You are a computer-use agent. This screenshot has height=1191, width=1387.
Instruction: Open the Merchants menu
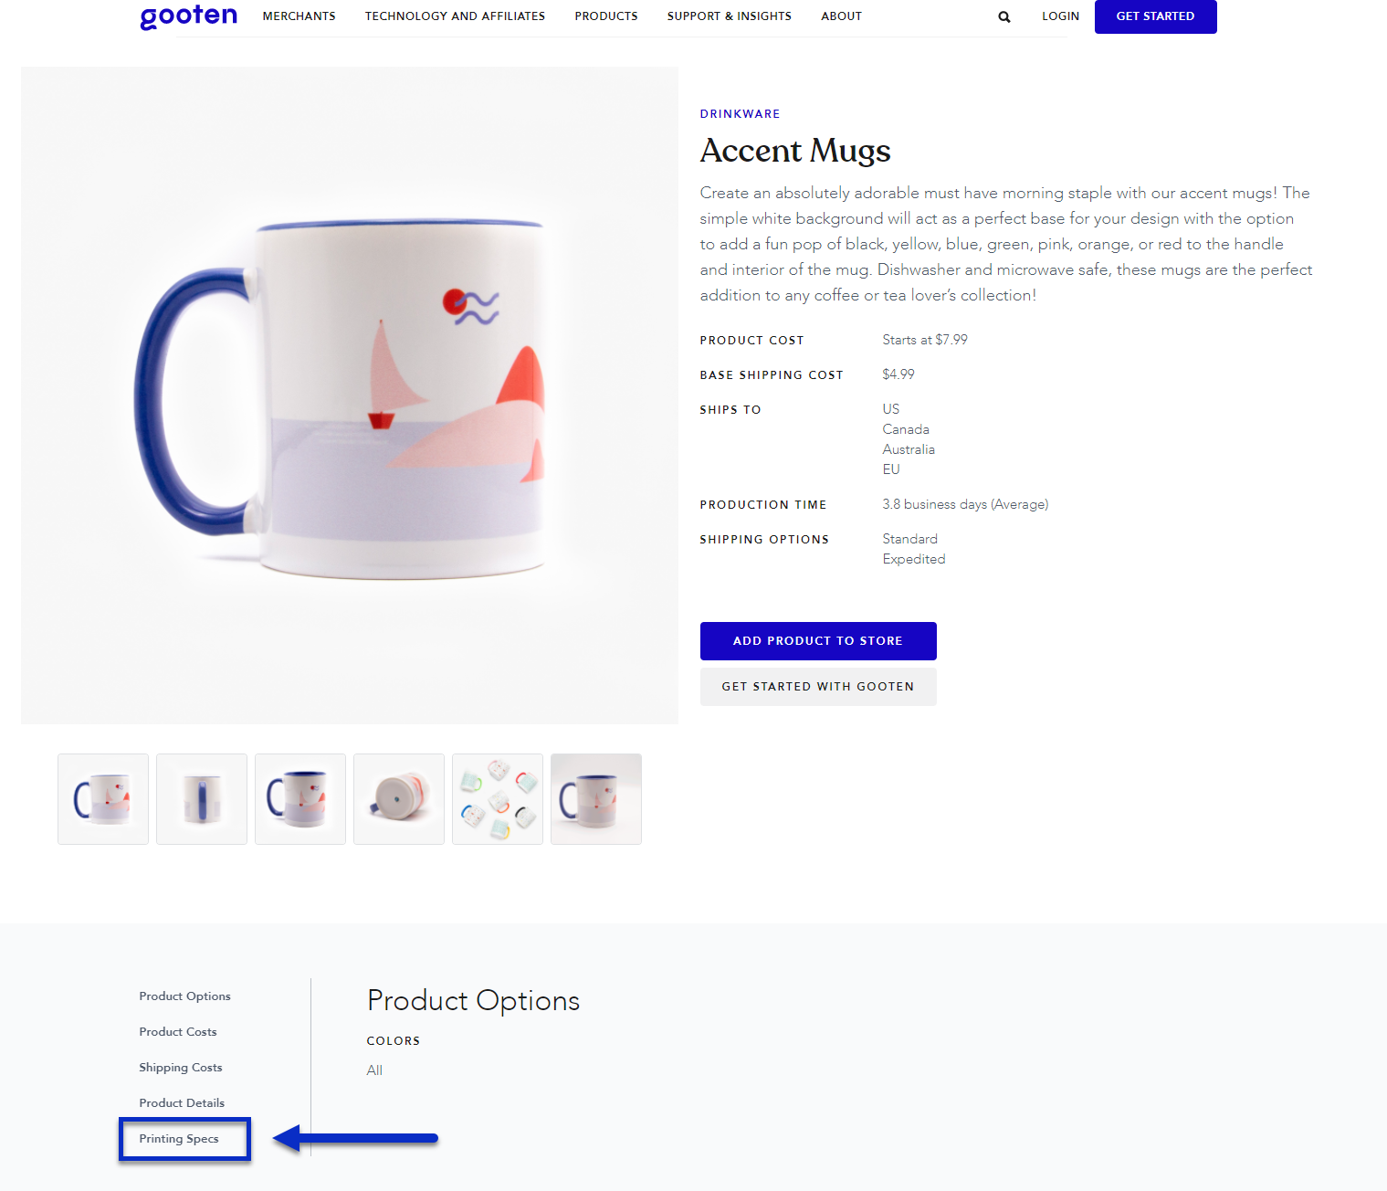pos(299,16)
